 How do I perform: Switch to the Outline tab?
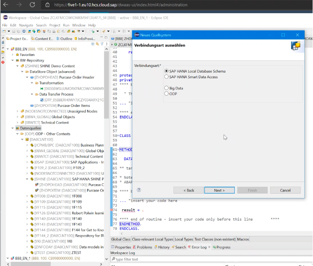[64, 38]
